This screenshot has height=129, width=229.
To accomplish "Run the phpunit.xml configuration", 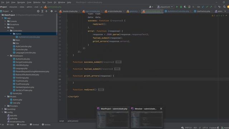I will tap(177, 7).
